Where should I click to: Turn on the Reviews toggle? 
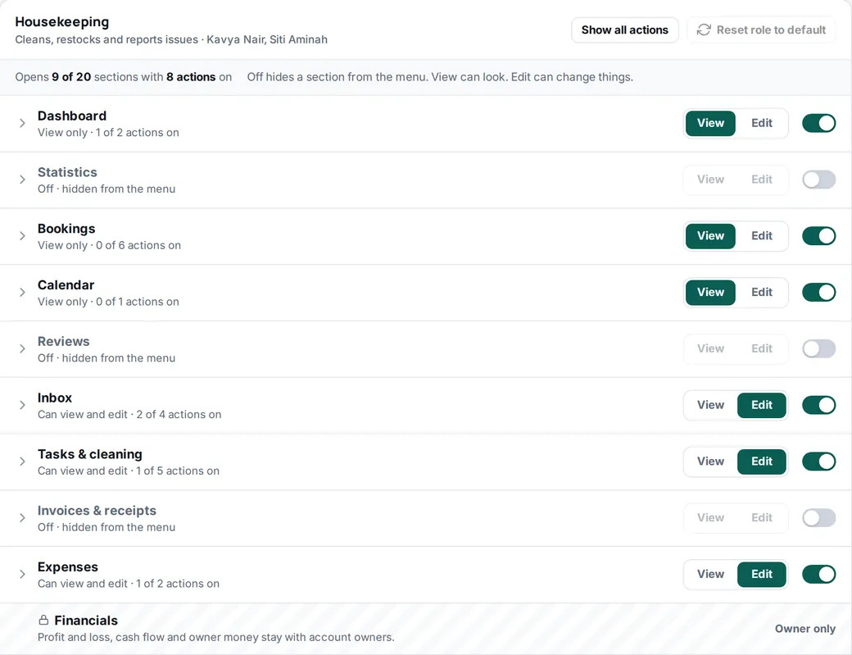[819, 348]
